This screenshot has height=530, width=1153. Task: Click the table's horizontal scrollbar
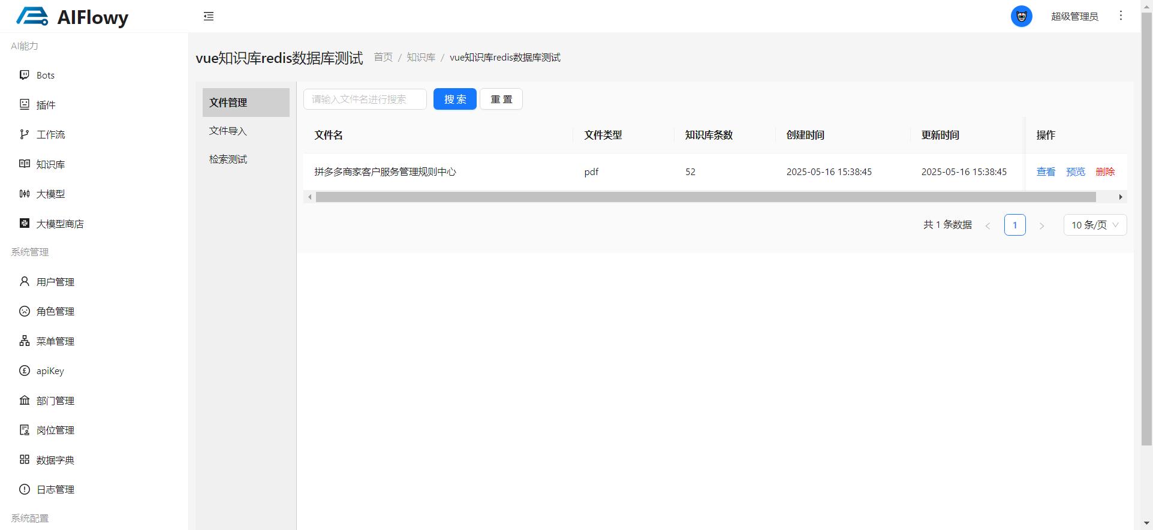point(705,197)
